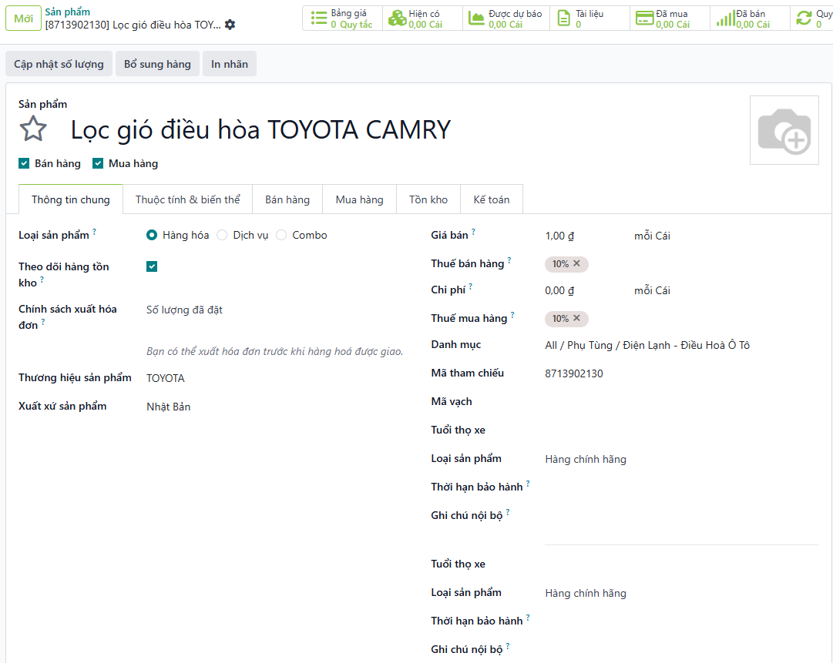Uncheck the Bán hàng checkbox
Viewport: 833px width, 663px height.
click(x=24, y=163)
